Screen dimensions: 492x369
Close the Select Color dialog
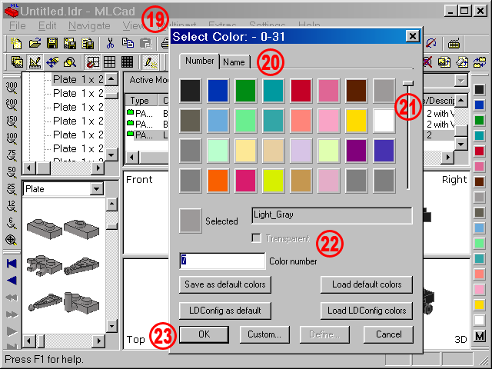point(412,36)
